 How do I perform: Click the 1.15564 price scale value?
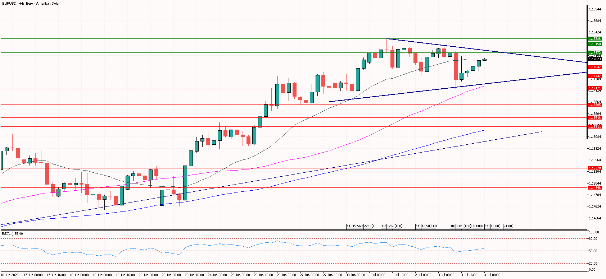[595, 160]
